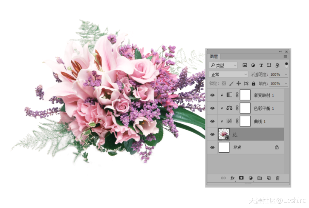Click the gradient map adjustment icon
309x208 pixels.
tap(229, 95)
